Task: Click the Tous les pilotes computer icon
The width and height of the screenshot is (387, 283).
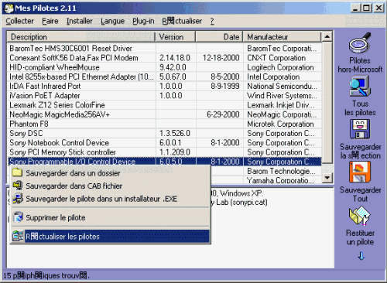Action: click(x=360, y=87)
